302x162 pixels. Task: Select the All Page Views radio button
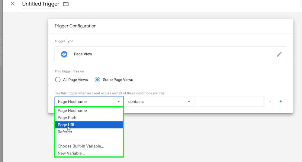pyautogui.click(x=58, y=80)
